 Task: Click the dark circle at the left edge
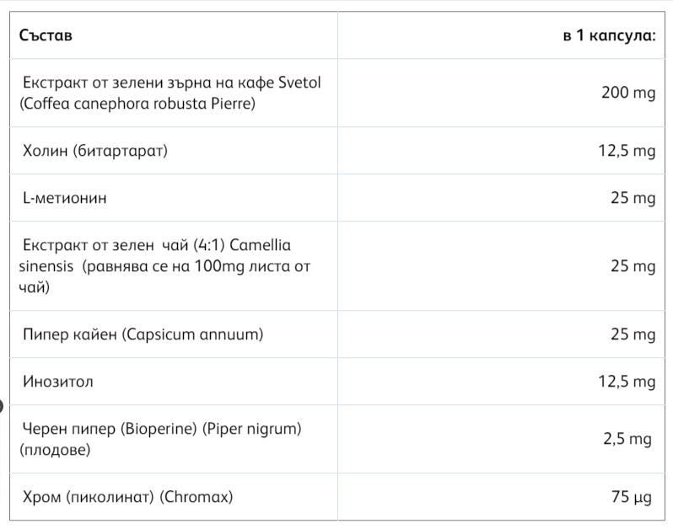click(2, 405)
